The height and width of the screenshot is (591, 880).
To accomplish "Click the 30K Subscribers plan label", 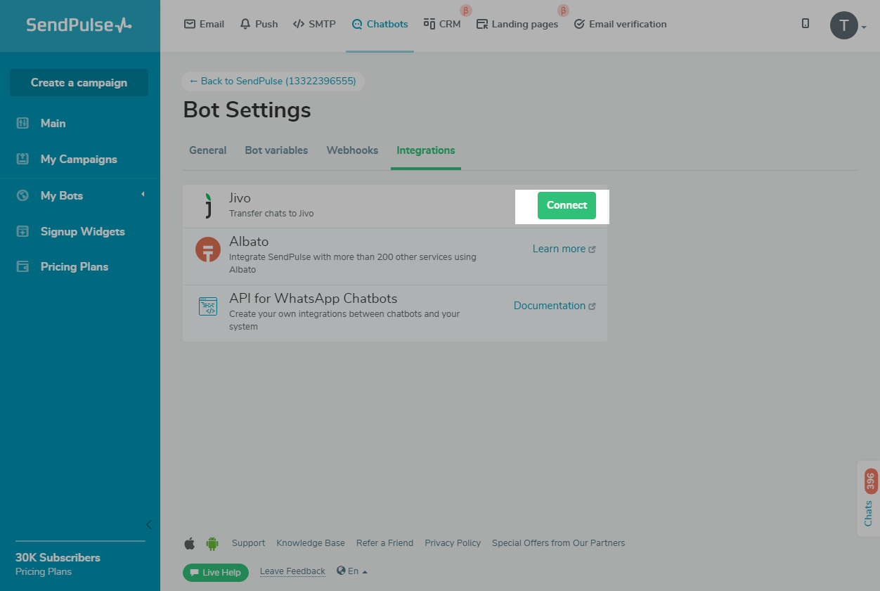I will click(58, 557).
